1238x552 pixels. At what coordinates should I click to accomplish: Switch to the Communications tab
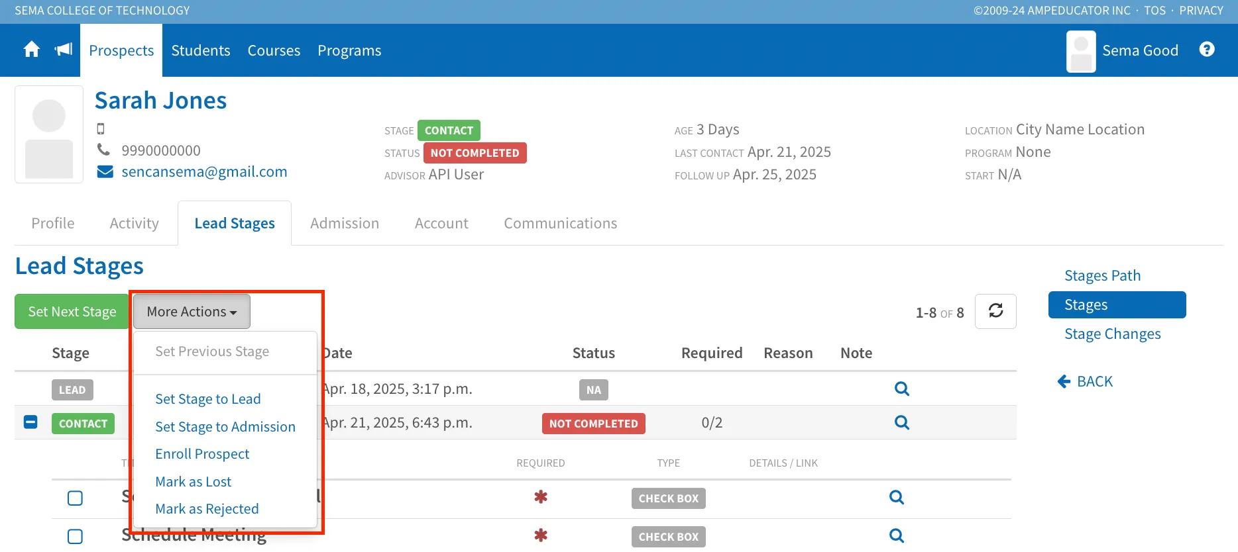coord(561,223)
